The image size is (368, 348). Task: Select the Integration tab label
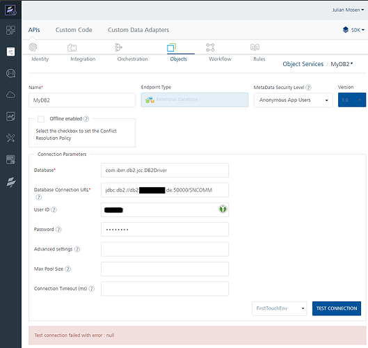(83, 59)
